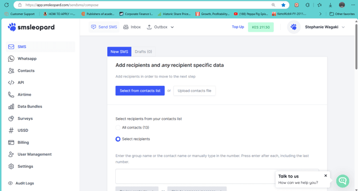Select the Airtime phone icon
The height and width of the screenshot is (191, 358).
click(x=11, y=95)
